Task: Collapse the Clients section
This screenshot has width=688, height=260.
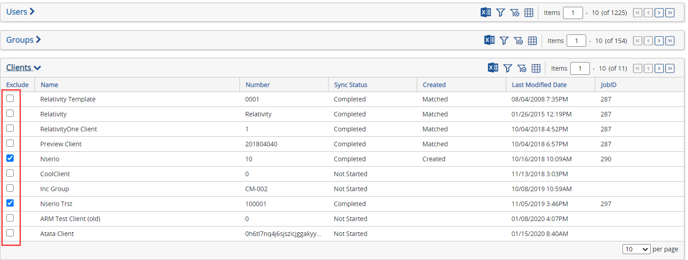Action: 24,67
